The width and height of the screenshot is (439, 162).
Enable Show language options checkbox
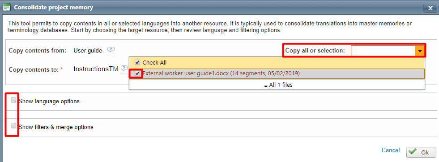13,100
